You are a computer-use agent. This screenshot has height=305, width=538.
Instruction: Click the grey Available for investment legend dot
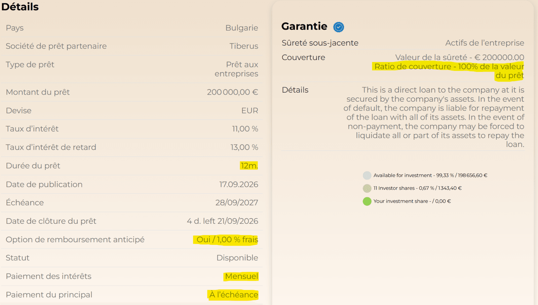click(367, 175)
